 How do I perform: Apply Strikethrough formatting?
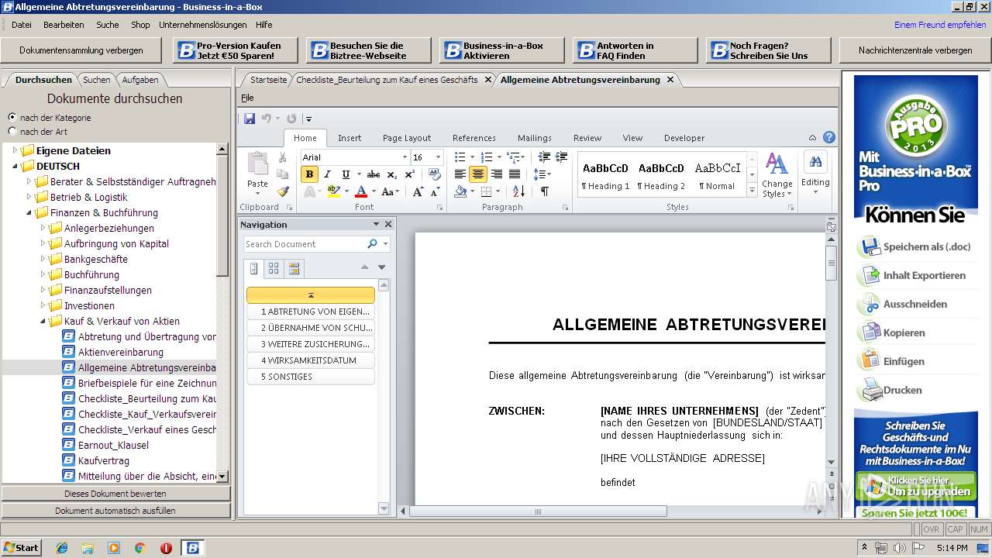coord(374,174)
